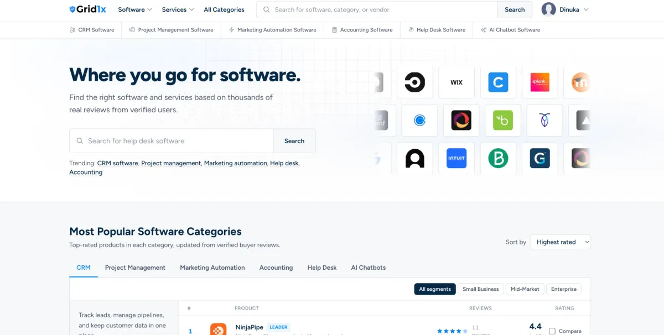The width and height of the screenshot is (664, 335).
Task: Open the green BambooHR b logo tile
Action: click(503, 121)
